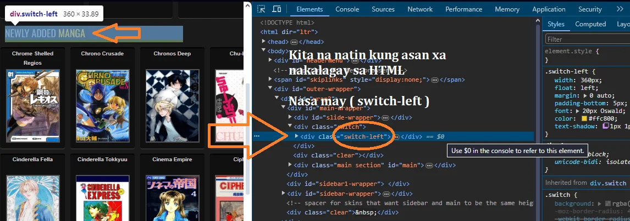This screenshot has height=221, width=630.
Task: Collapse the outer-wrapper div node
Action: 270,89
